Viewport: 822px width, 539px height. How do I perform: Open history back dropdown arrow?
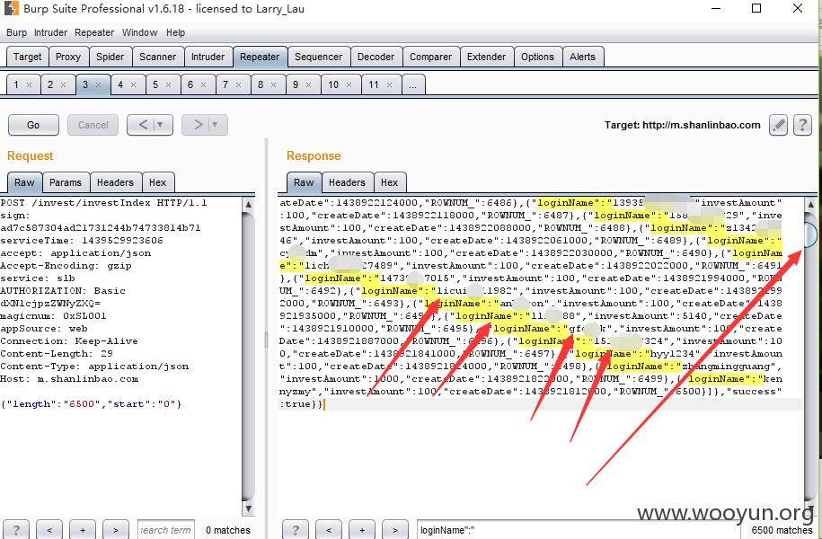click(160, 125)
